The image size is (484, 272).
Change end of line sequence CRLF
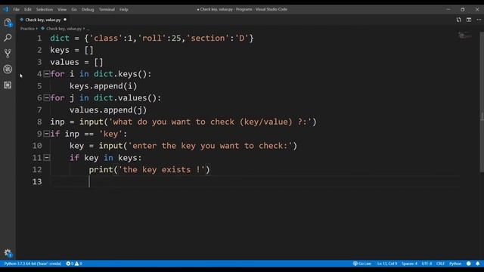(440, 264)
